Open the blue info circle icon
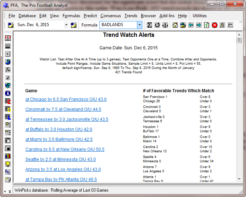The width and height of the screenshot is (246, 197). [x=8, y=93]
